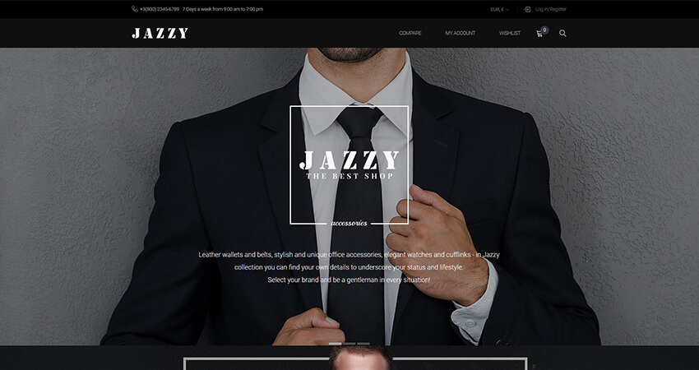Select the first slide indicator dot
This screenshot has width=699, height=370.
click(x=336, y=344)
